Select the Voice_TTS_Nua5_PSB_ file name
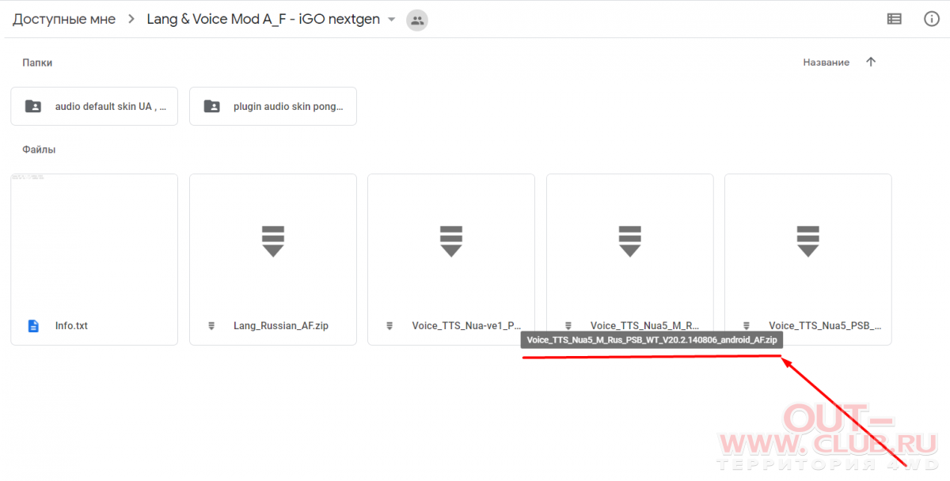 [825, 325]
